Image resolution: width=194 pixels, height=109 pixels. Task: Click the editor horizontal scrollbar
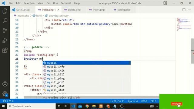[91, 97]
